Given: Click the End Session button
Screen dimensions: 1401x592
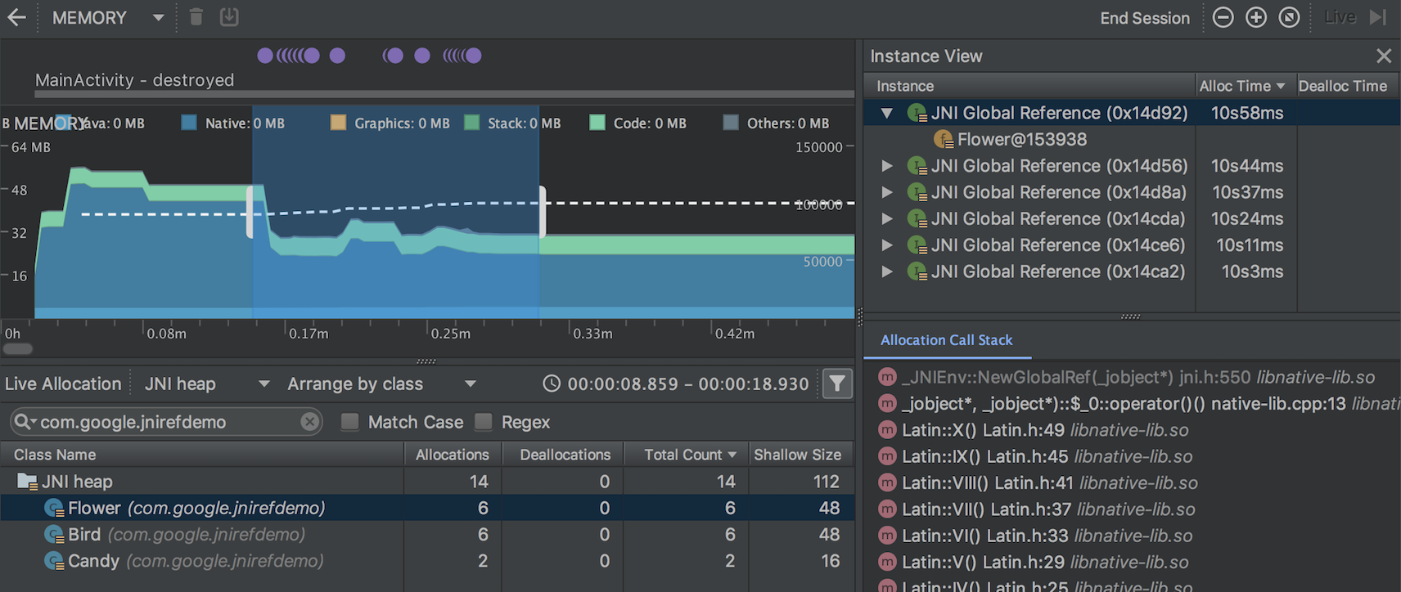Looking at the screenshot, I should [1144, 18].
